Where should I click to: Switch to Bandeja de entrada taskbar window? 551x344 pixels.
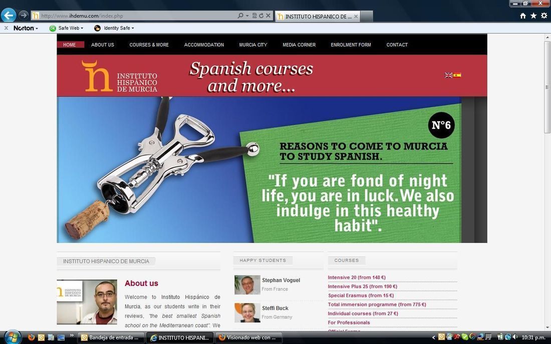tap(111, 337)
